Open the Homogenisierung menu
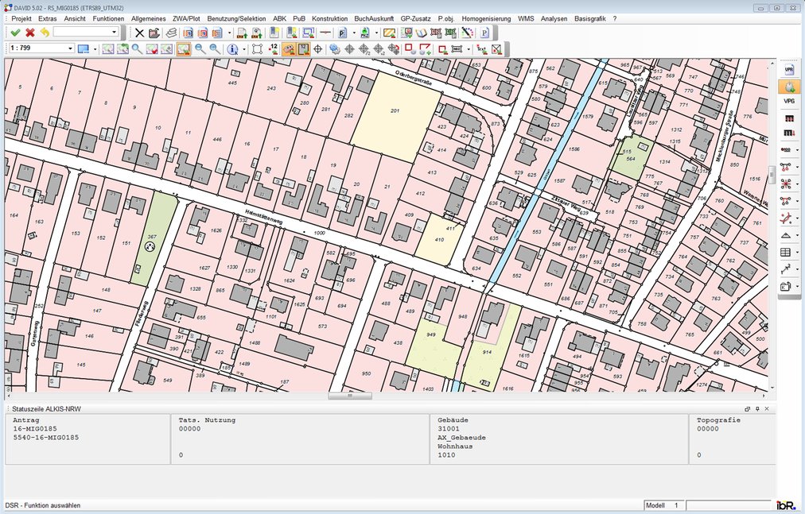 pos(485,17)
